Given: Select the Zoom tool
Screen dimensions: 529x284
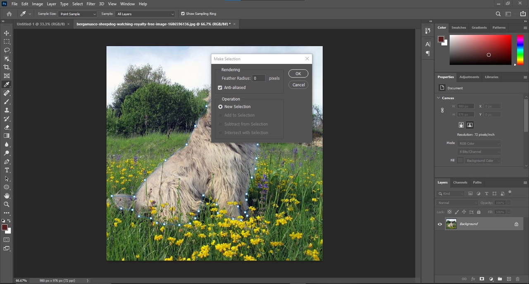Looking at the screenshot, I should [x=7, y=204].
